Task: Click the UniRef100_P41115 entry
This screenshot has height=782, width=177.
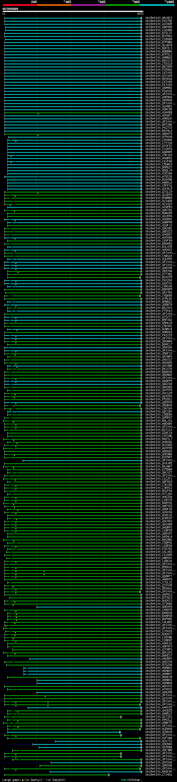Action: tap(158, 335)
